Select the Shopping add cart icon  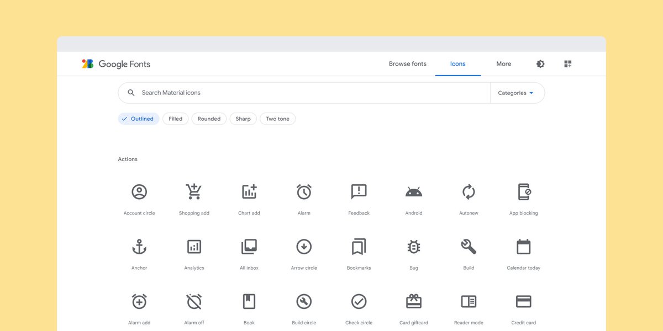(x=193, y=191)
